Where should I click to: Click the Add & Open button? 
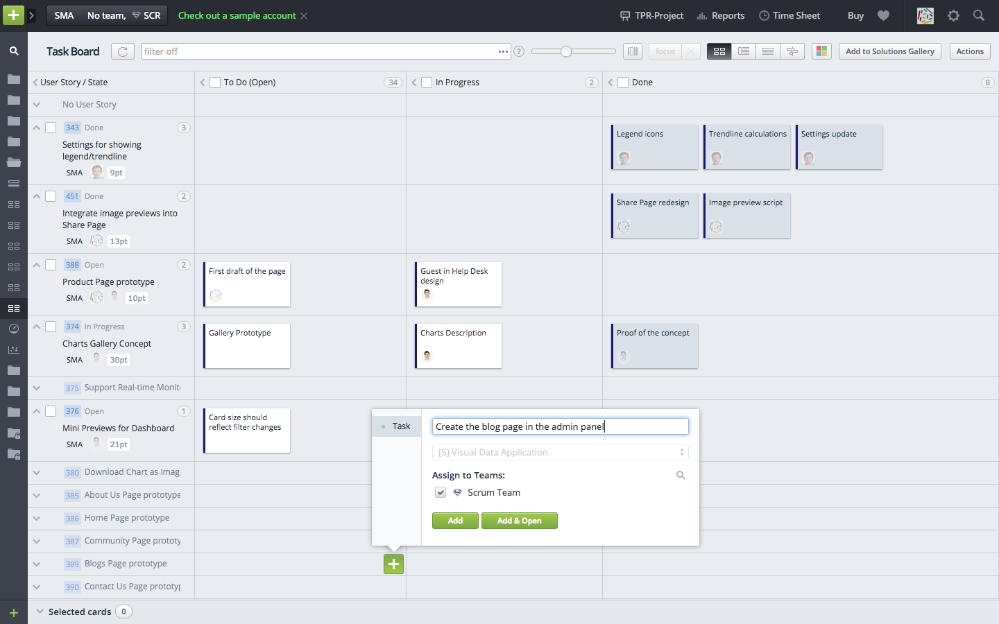pos(519,520)
